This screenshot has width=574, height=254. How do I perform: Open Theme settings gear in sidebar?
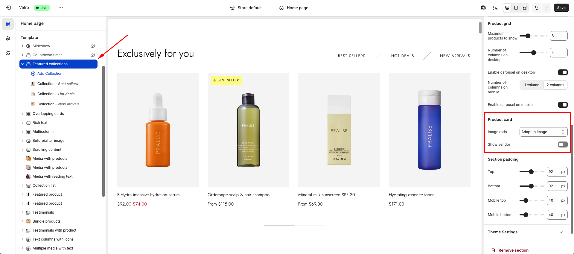[x=8, y=38]
